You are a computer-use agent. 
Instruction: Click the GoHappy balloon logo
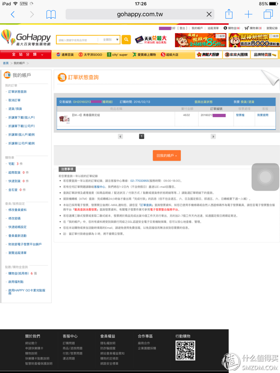[x=26, y=37]
